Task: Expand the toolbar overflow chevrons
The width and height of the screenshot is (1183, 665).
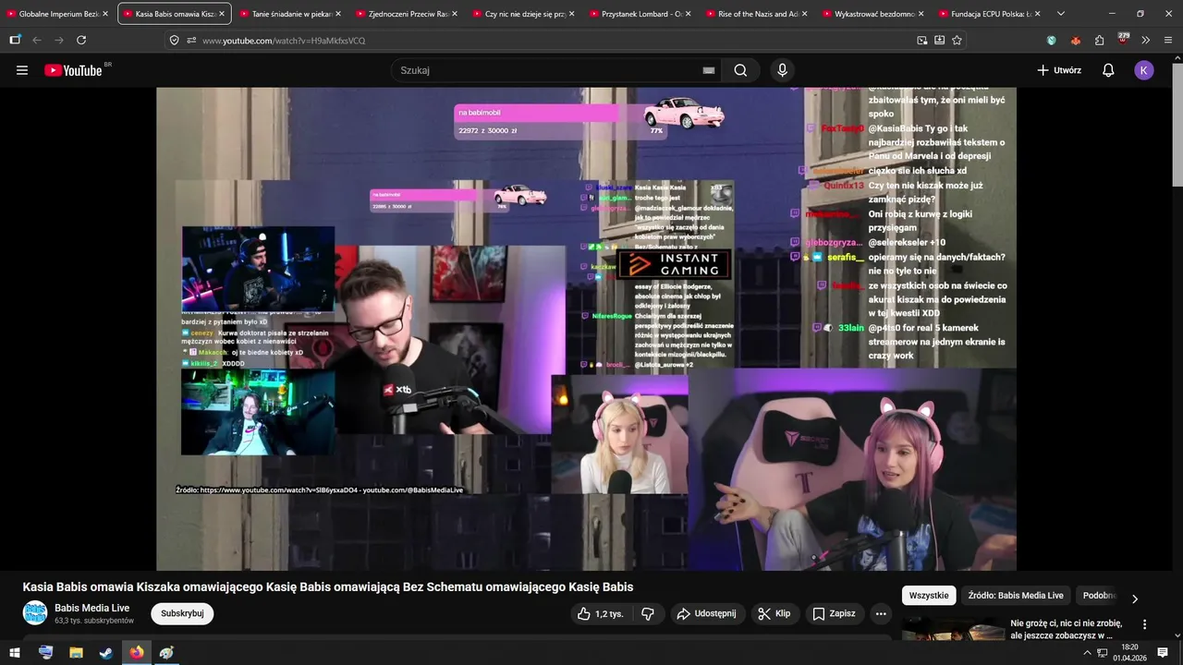Action: click(x=1146, y=40)
